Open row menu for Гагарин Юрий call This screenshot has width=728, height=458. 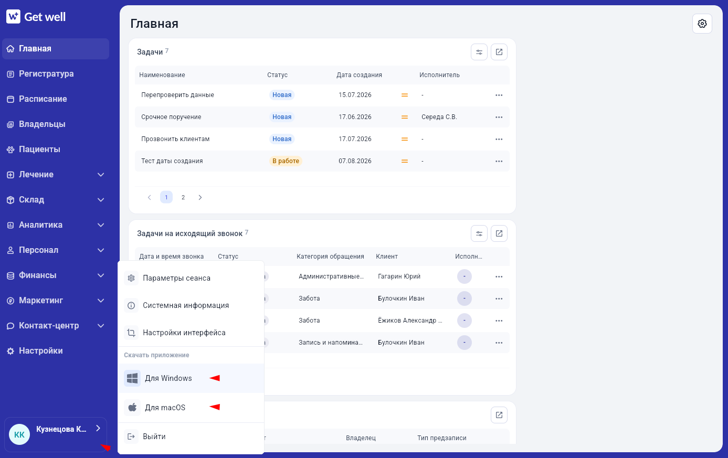499,276
